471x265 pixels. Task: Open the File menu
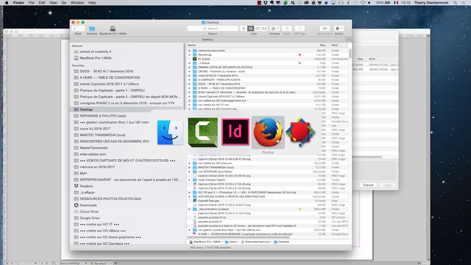click(x=31, y=3)
